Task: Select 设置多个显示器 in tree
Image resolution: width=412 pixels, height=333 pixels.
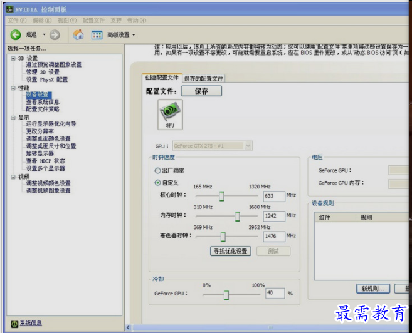Action: tap(45, 168)
